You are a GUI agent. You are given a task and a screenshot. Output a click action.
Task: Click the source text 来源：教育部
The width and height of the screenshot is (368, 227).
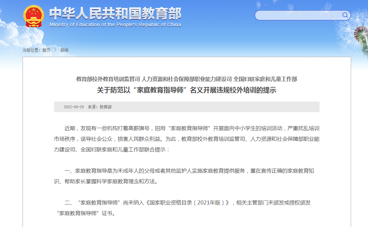[x=100, y=107]
